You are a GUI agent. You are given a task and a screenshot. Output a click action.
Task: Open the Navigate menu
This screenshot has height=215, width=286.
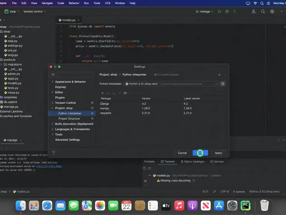pyautogui.click(x=47, y=3)
